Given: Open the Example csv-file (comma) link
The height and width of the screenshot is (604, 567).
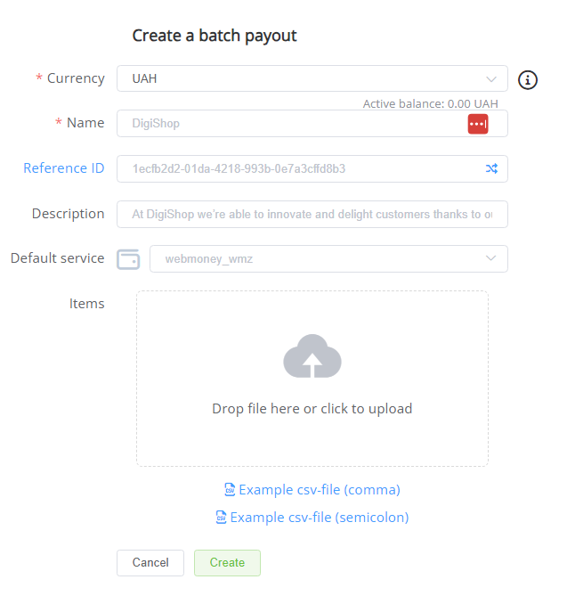Looking at the screenshot, I should point(319,490).
